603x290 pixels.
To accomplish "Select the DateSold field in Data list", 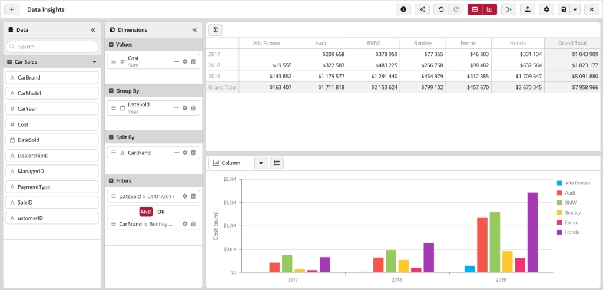I will tap(52, 140).
